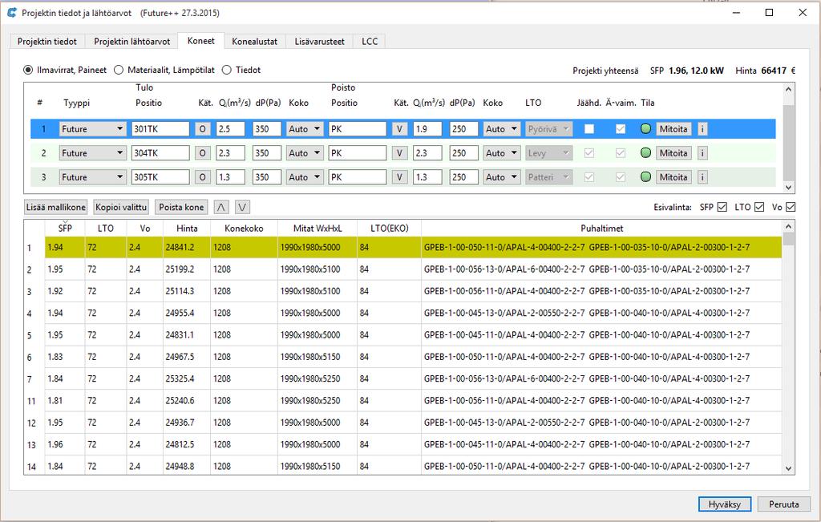The height and width of the screenshot is (522, 821).
Task: Click Mitoita button for machine 301TK
Action: pyautogui.click(x=673, y=129)
